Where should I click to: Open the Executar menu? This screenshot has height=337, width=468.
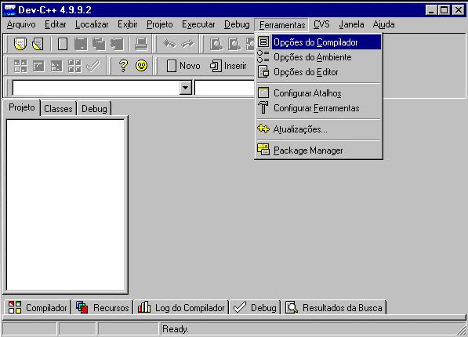[x=198, y=24]
